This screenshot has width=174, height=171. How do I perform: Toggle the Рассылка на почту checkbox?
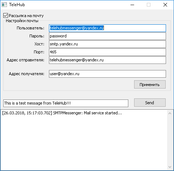coord(5,16)
